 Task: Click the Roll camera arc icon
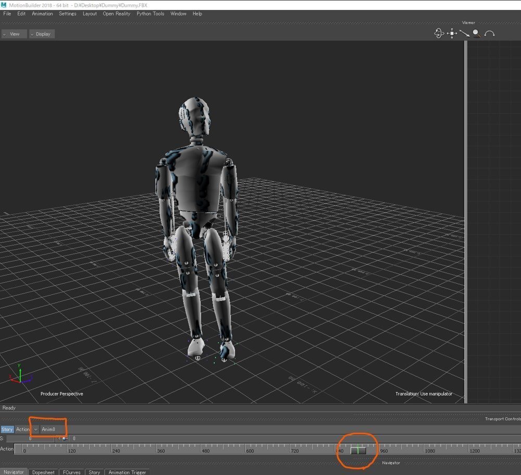pyautogui.click(x=489, y=34)
